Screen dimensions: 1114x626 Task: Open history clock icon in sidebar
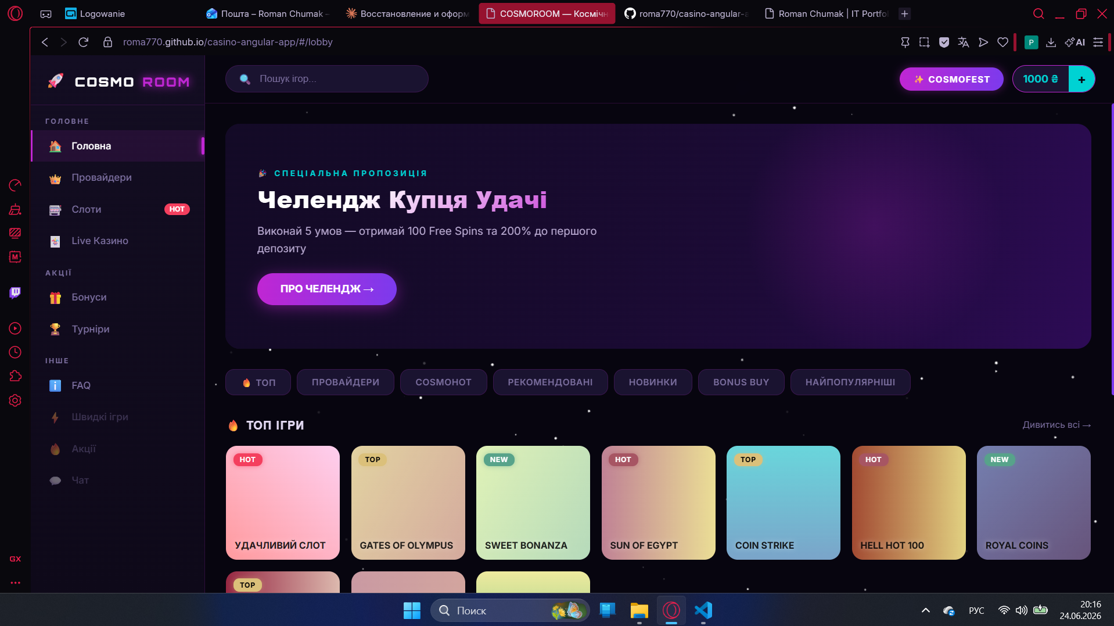point(15,352)
